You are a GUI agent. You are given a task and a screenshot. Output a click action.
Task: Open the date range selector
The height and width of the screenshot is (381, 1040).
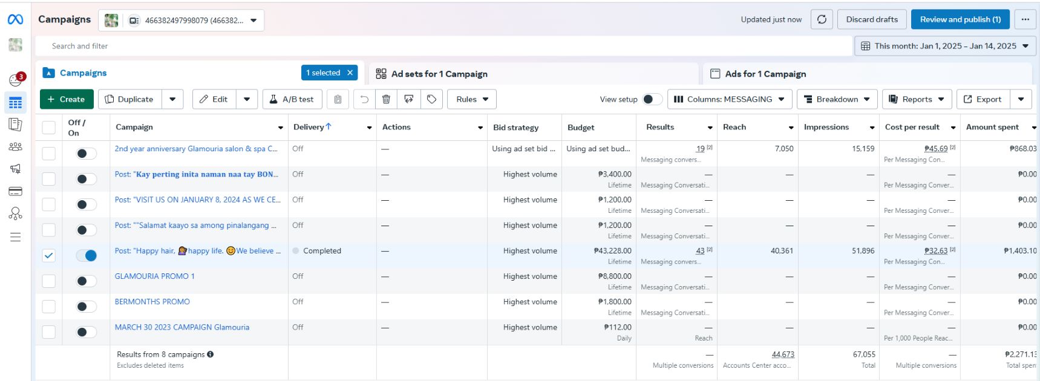point(944,46)
